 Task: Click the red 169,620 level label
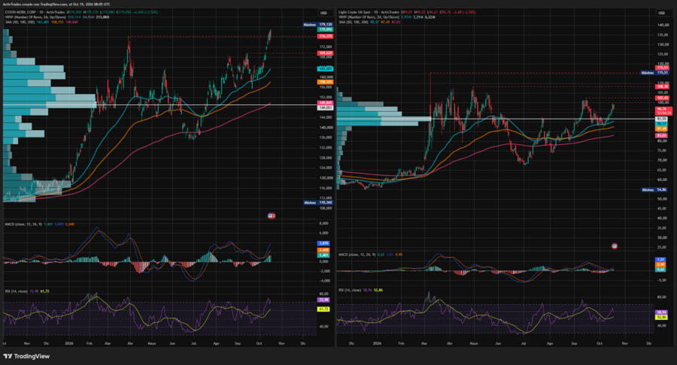click(x=325, y=53)
